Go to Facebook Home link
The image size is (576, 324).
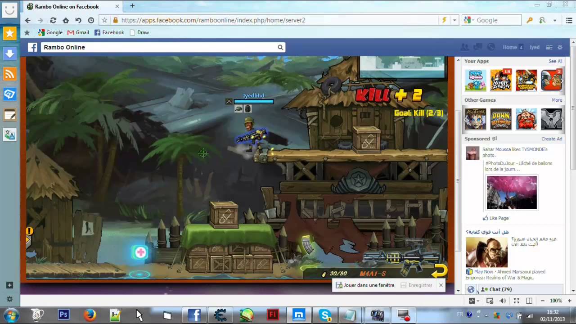point(510,47)
